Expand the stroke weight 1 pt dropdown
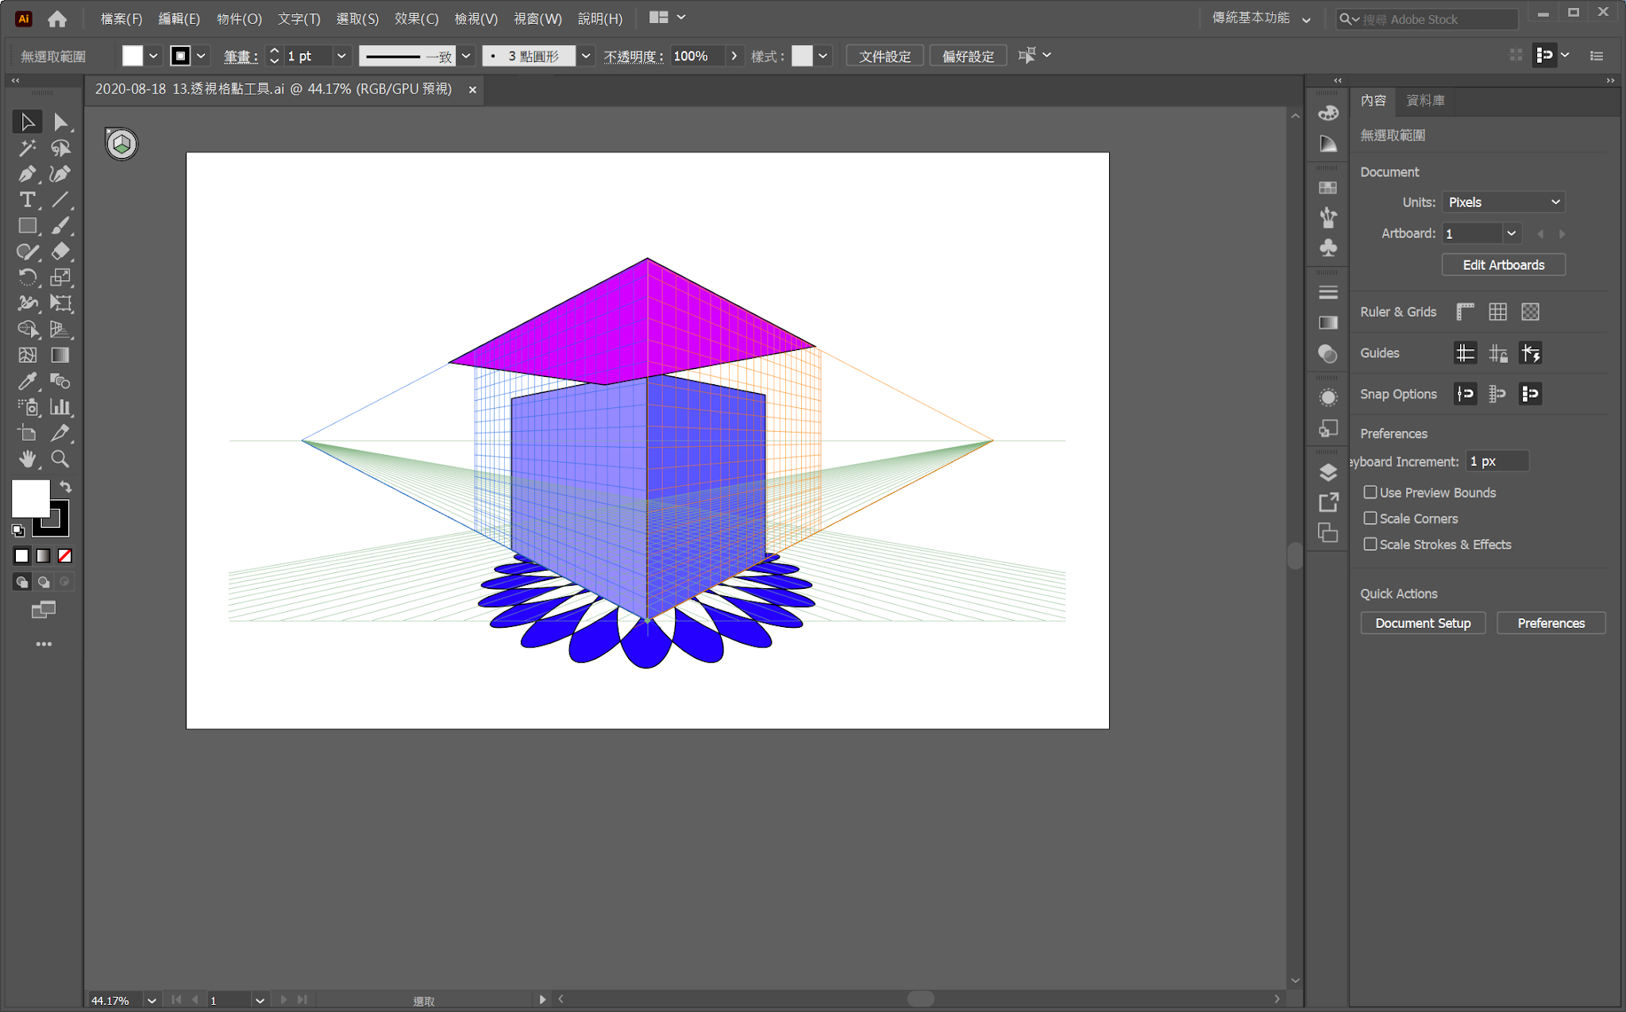The image size is (1626, 1012). coord(341,56)
